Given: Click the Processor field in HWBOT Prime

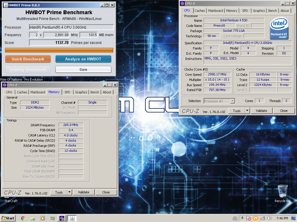Looking at the screenshot, I should point(71,27).
